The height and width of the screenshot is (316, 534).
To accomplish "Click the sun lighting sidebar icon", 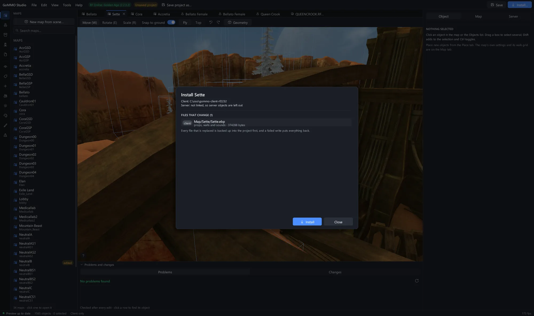I will 5,106.
